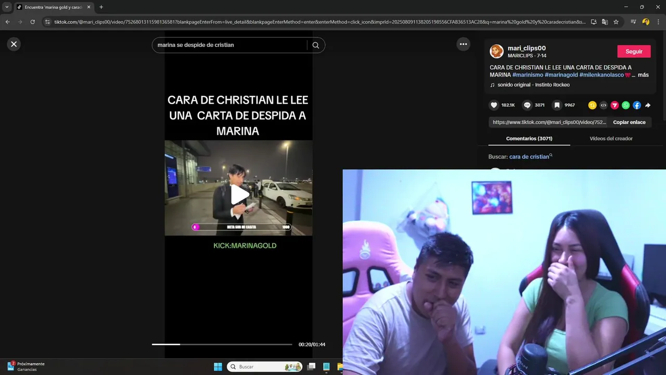This screenshot has width=666, height=375.
Task: Open Chrome profile avatar
Action: 646,22
